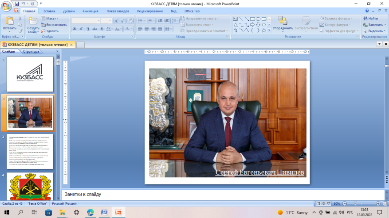This screenshot has height=218, width=389.
Task: Open the Вставка ribbon tab
Action: tap(50, 11)
